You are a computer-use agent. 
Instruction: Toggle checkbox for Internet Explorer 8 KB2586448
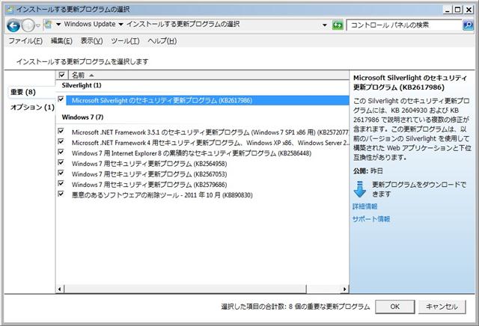pyautogui.click(x=61, y=152)
